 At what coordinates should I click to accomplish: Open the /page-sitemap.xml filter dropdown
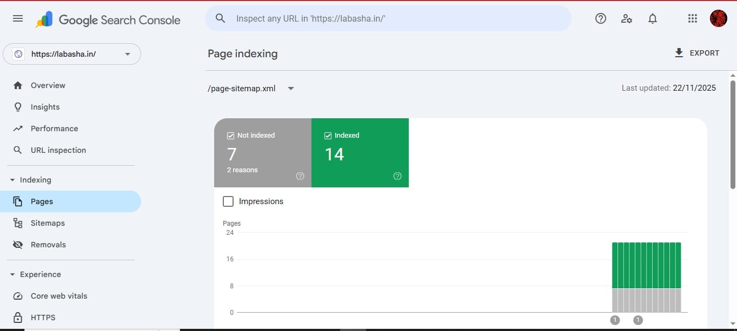290,88
